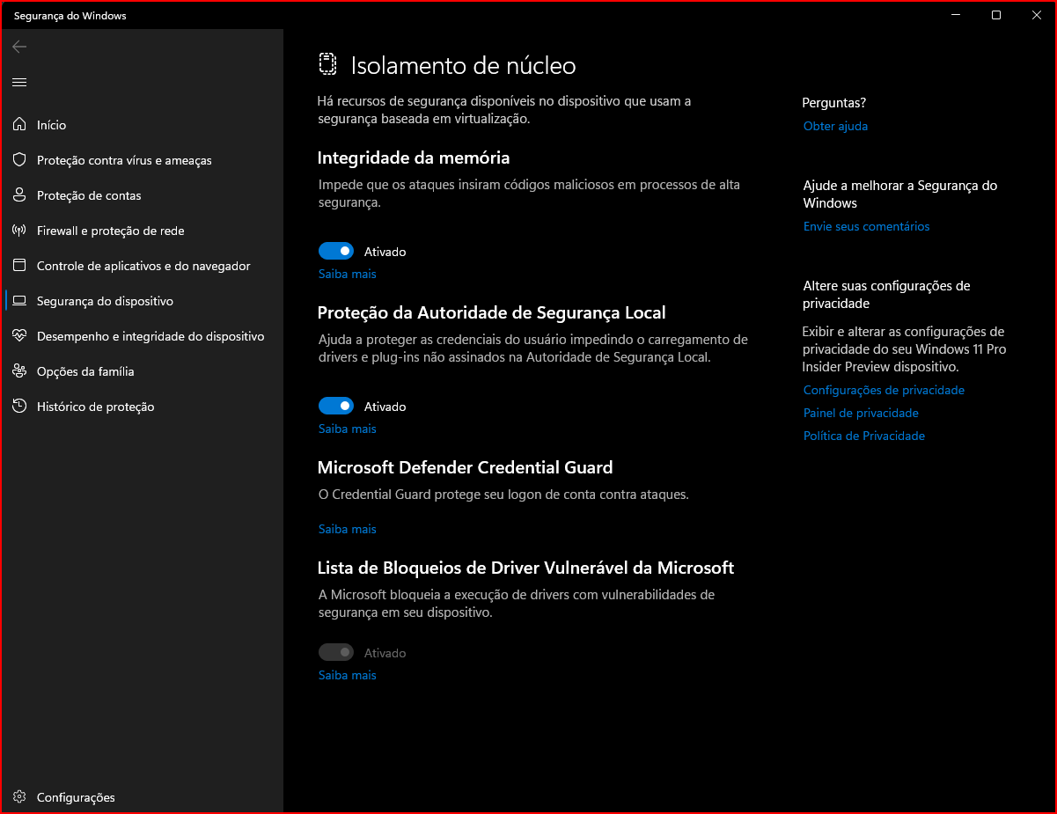Viewport: 1057px width, 814px height.
Task: Open Política de Privacidade link
Action: (x=864, y=436)
